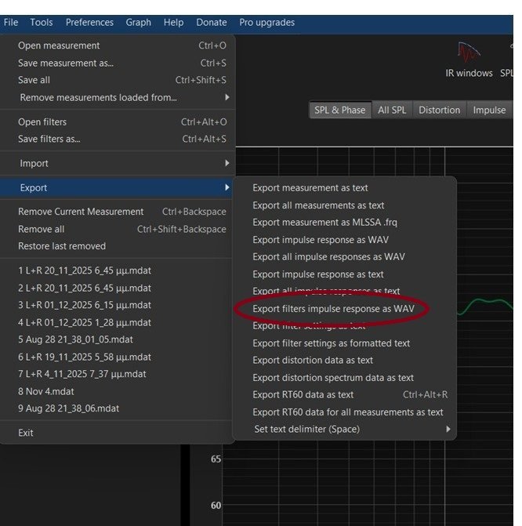Screen dimensions: 522x526
Task: Switch to the All SPL tab
Action: tap(392, 111)
